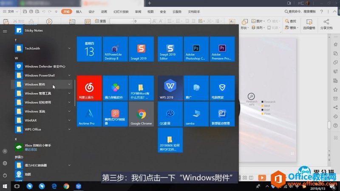Click the Windows Start button on taskbar
The height and width of the screenshot is (191, 340).
pyautogui.click(x=6, y=186)
